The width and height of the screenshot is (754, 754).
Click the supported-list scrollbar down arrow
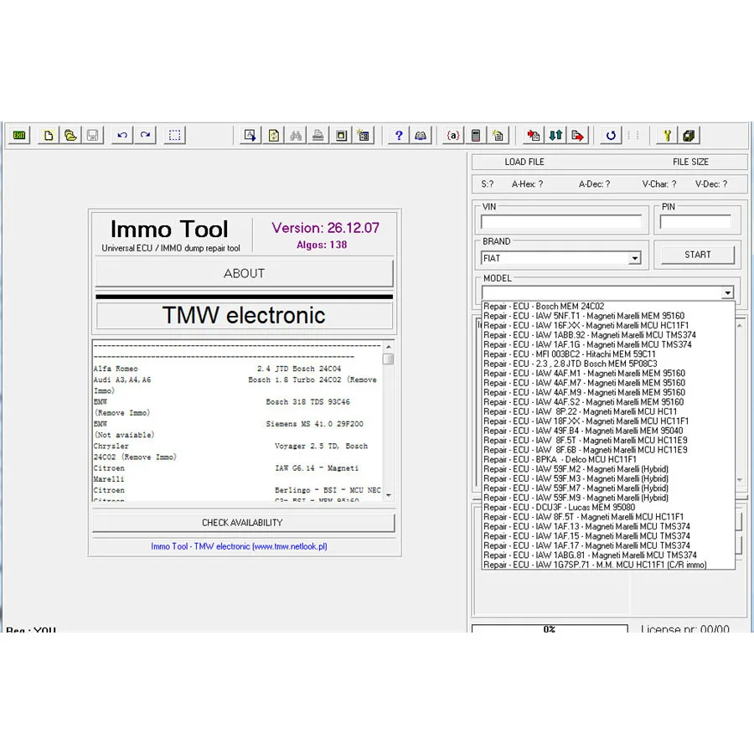(x=389, y=495)
